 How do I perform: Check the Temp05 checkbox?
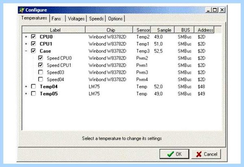(x=33, y=93)
